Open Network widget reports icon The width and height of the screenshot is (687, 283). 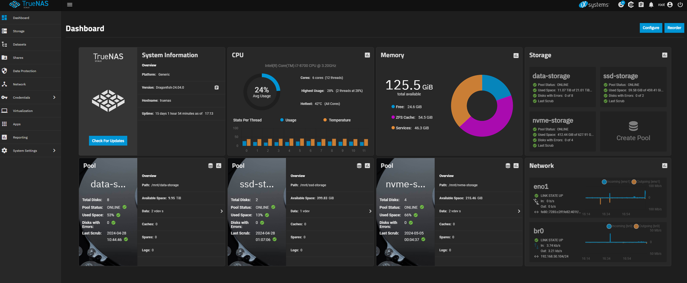coord(664,166)
